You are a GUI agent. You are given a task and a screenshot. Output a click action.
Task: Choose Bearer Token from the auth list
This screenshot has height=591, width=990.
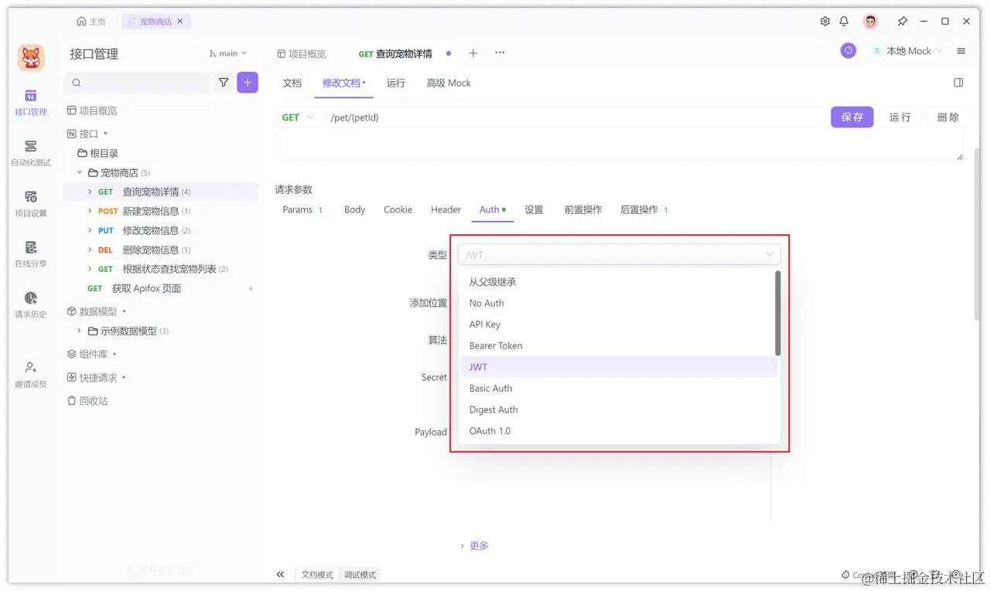click(x=496, y=345)
